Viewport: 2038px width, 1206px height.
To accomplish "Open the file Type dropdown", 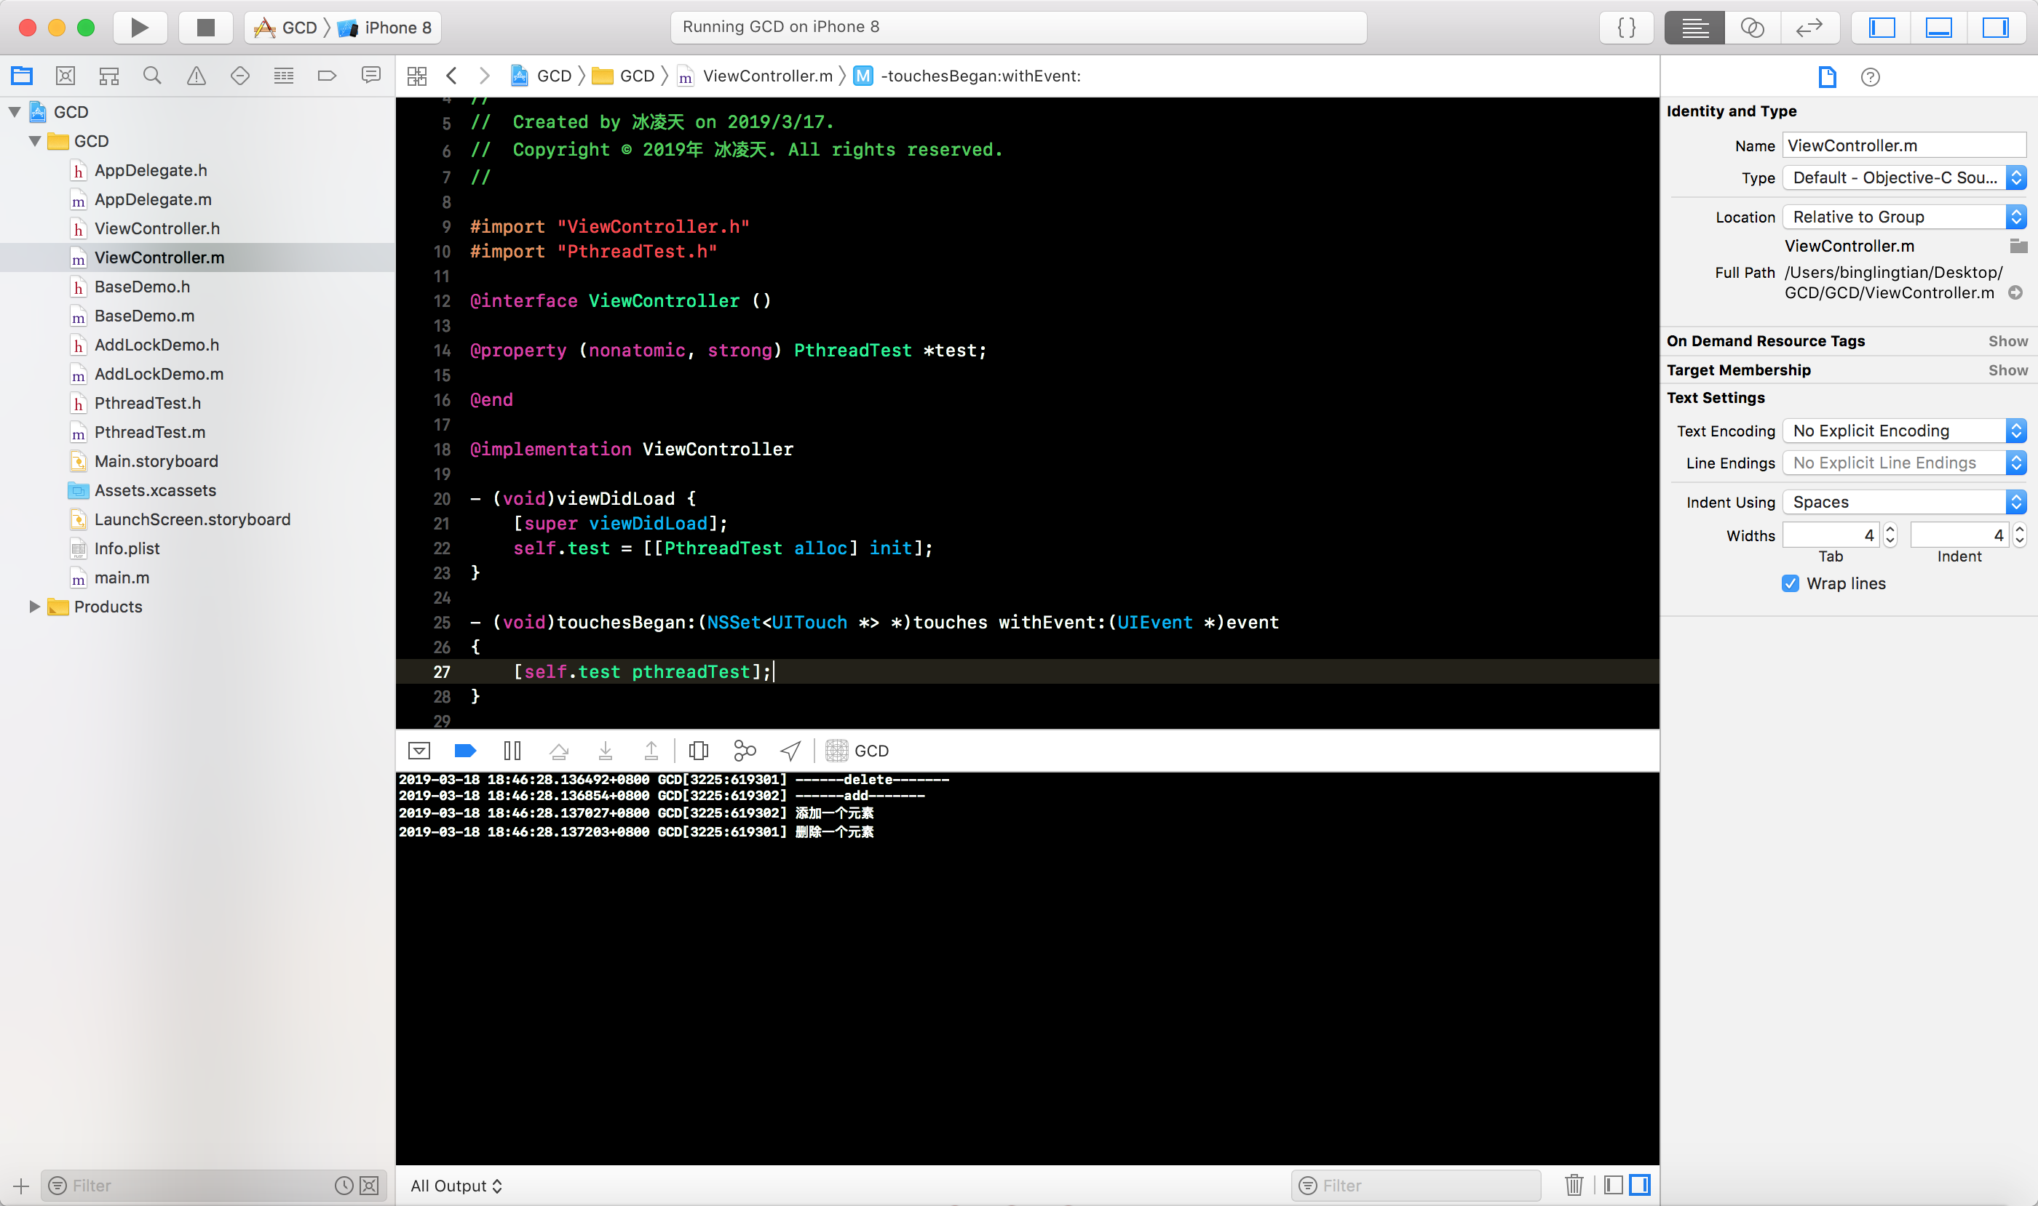I will click(x=1905, y=178).
